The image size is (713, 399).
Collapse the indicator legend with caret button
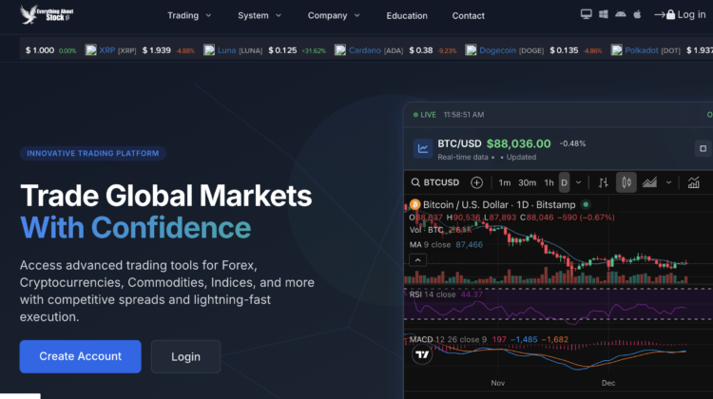418,260
